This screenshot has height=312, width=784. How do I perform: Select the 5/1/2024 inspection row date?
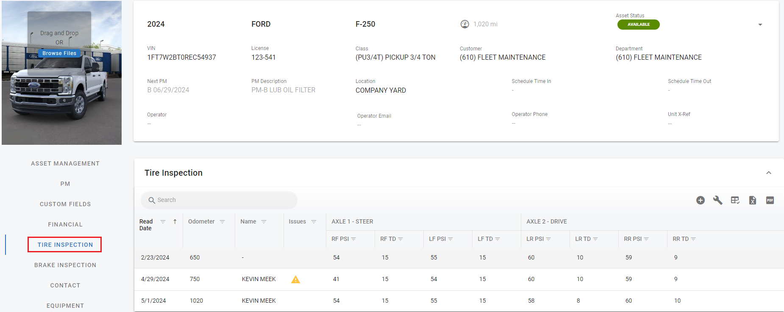point(153,301)
